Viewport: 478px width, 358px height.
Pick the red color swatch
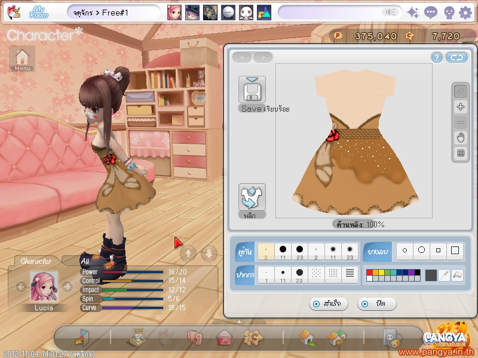click(369, 272)
